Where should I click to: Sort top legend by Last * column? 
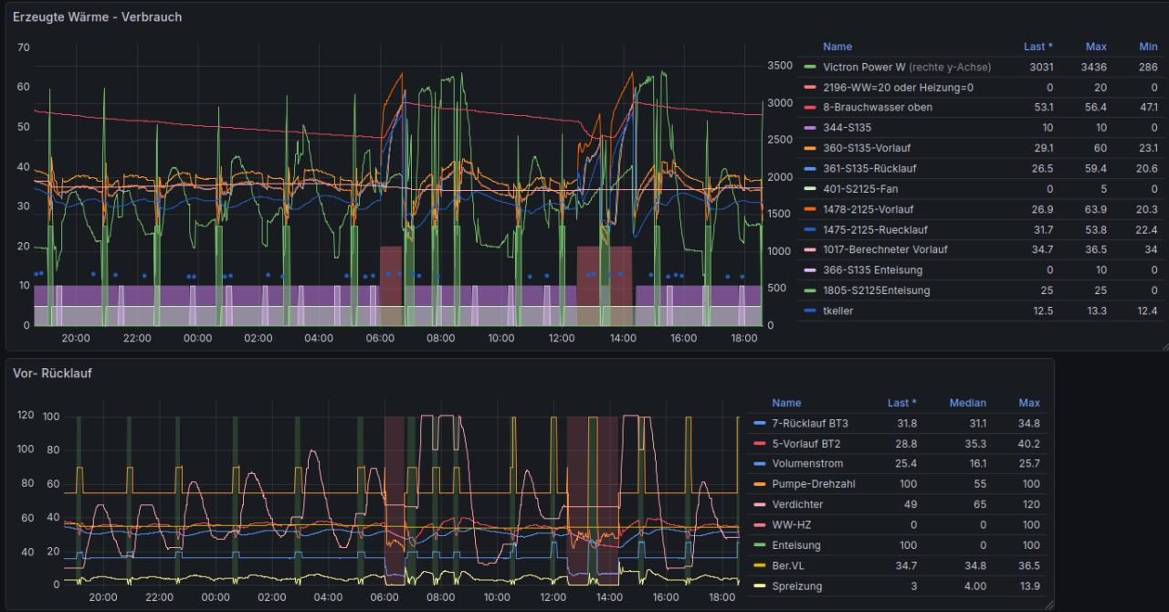point(1037,47)
